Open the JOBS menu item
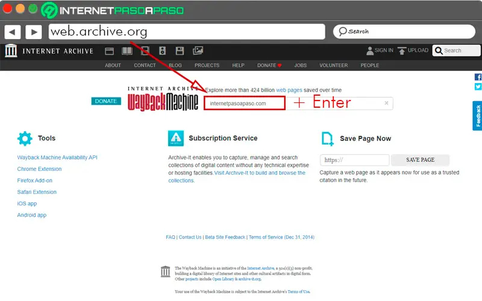The height and width of the screenshot is (301, 482). point(300,66)
